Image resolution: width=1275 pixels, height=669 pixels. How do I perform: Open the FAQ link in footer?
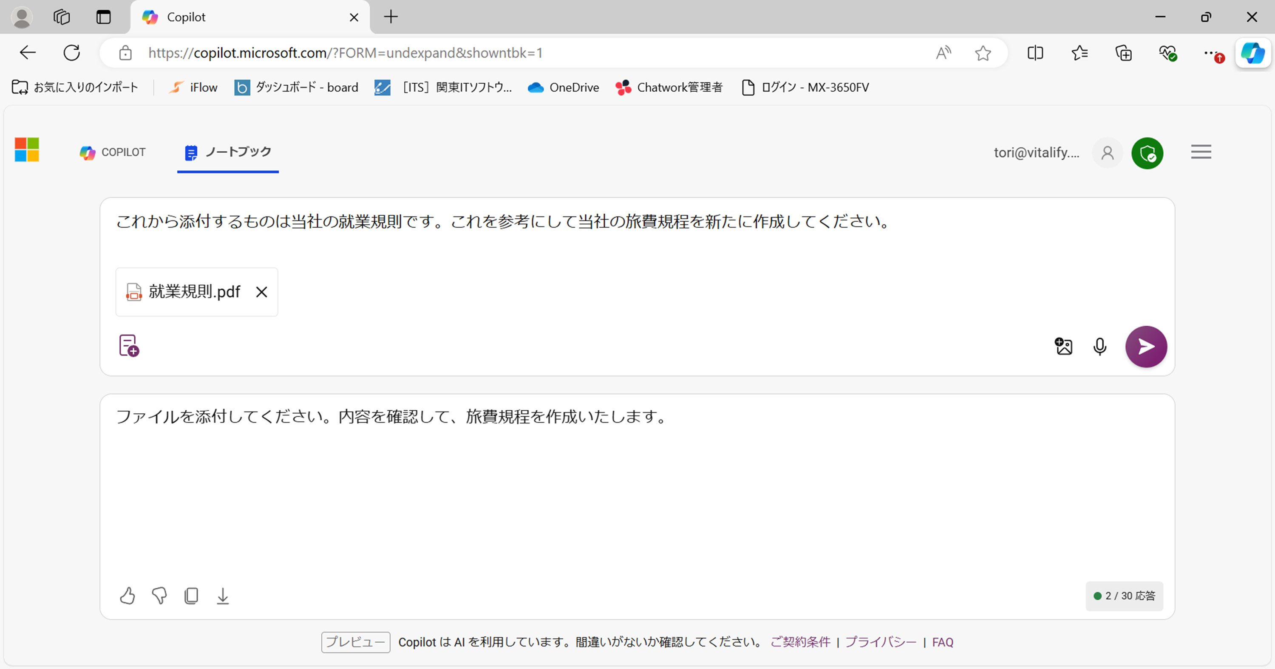click(x=942, y=642)
